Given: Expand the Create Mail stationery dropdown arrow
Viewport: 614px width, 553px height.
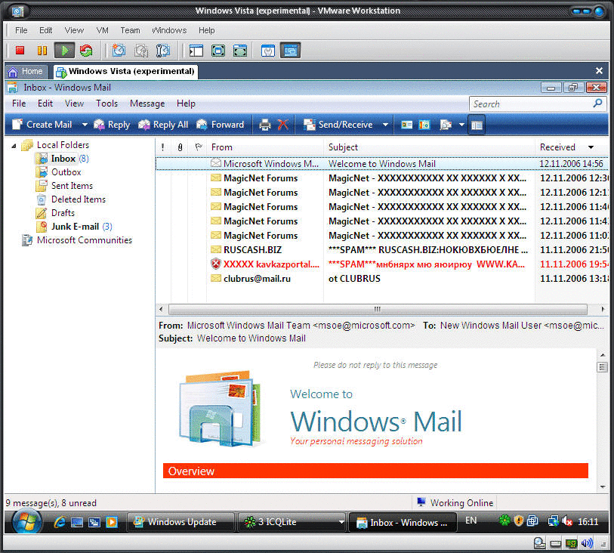Looking at the screenshot, I should coord(85,125).
